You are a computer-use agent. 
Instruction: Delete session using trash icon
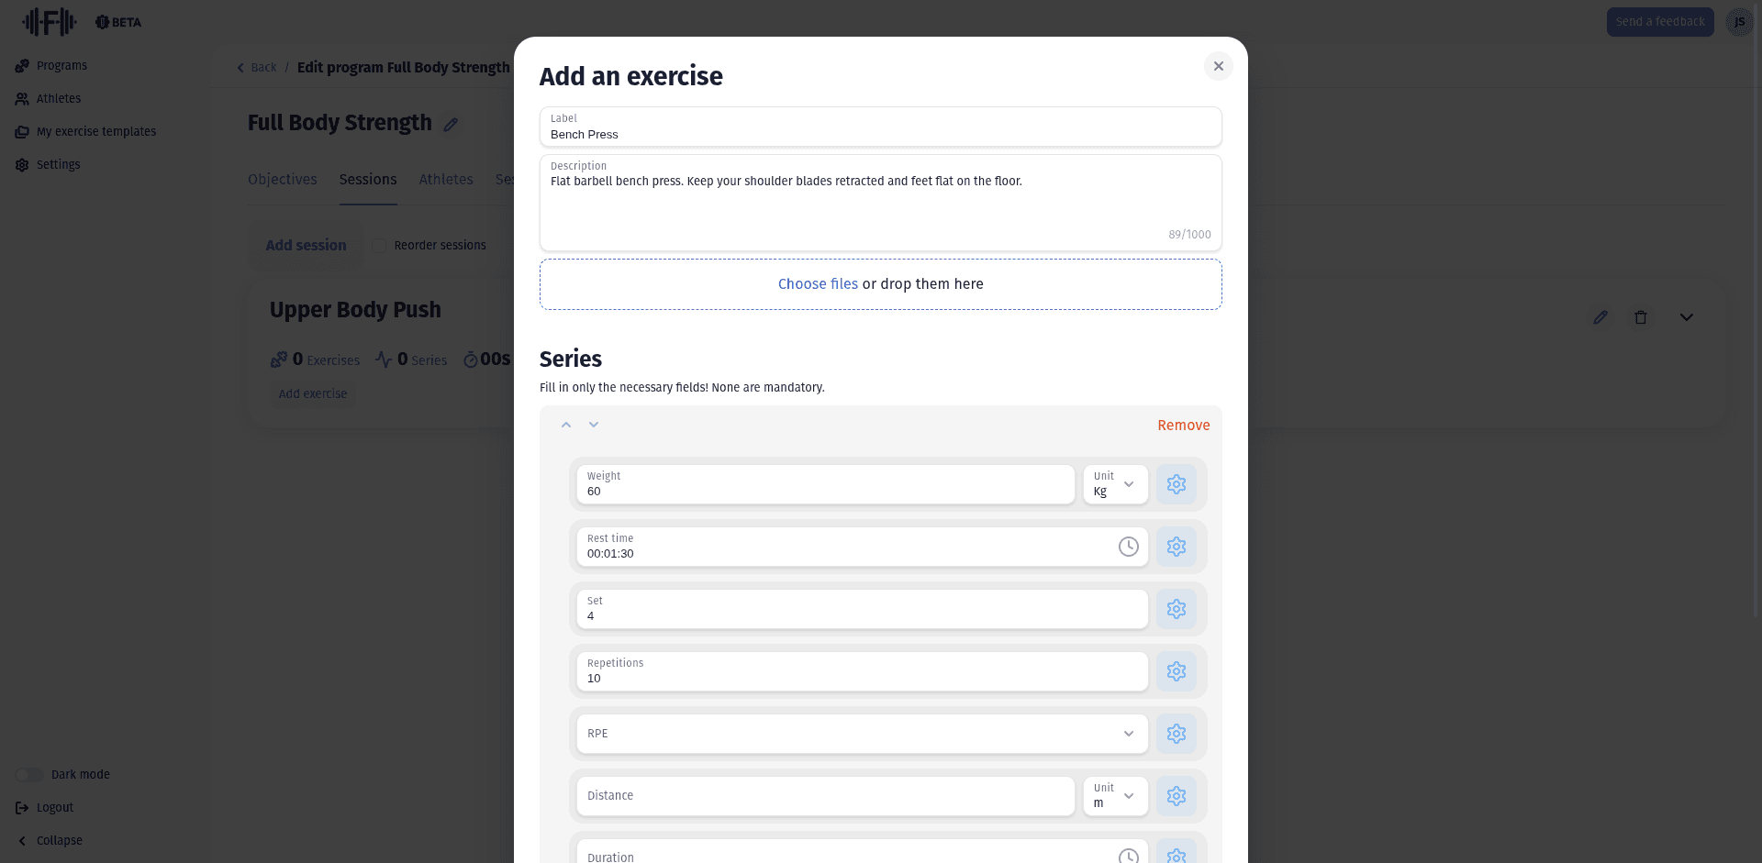(1641, 317)
